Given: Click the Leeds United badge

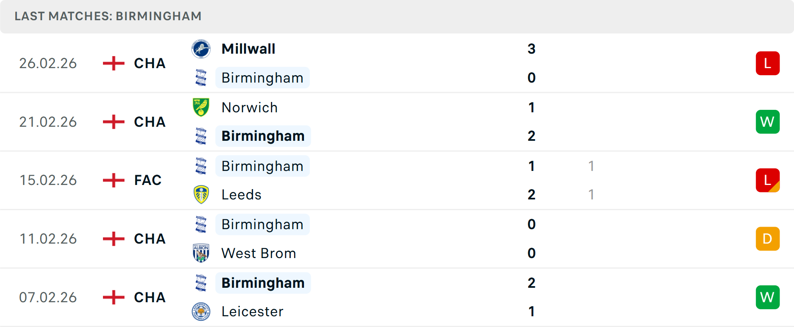Looking at the screenshot, I should (201, 194).
